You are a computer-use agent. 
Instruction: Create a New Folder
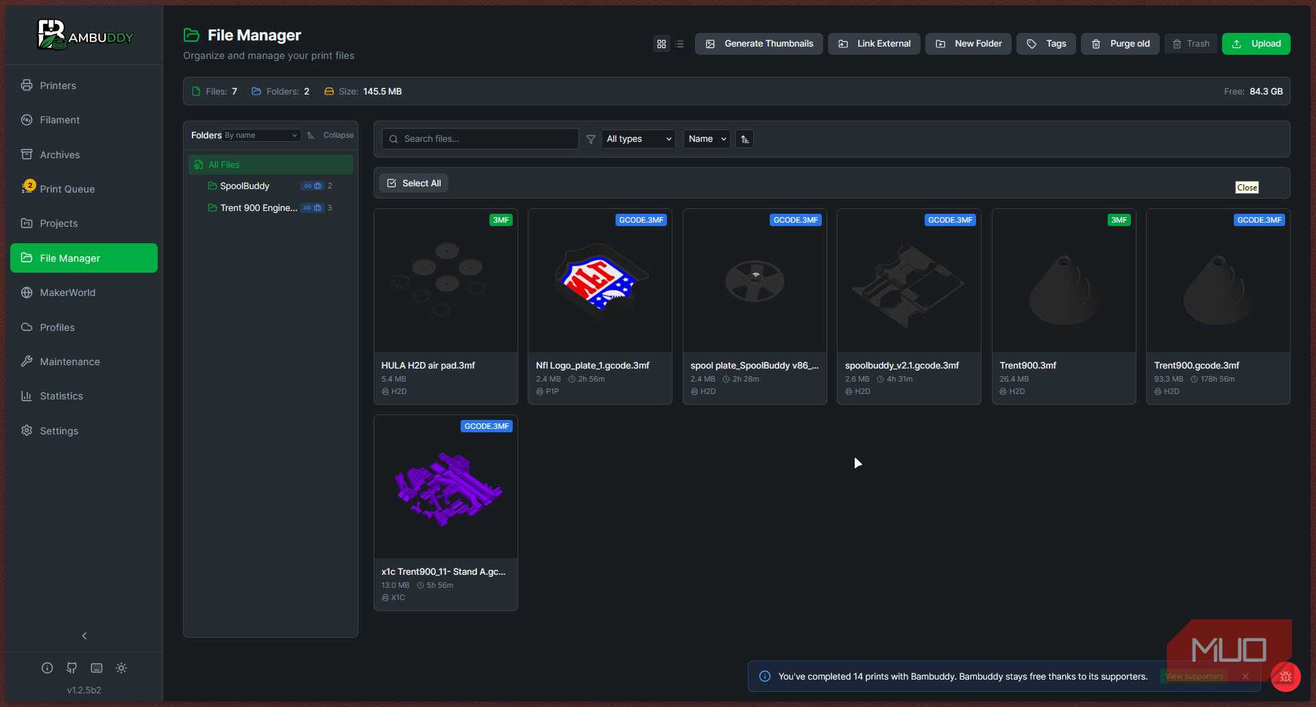click(968, 44)
